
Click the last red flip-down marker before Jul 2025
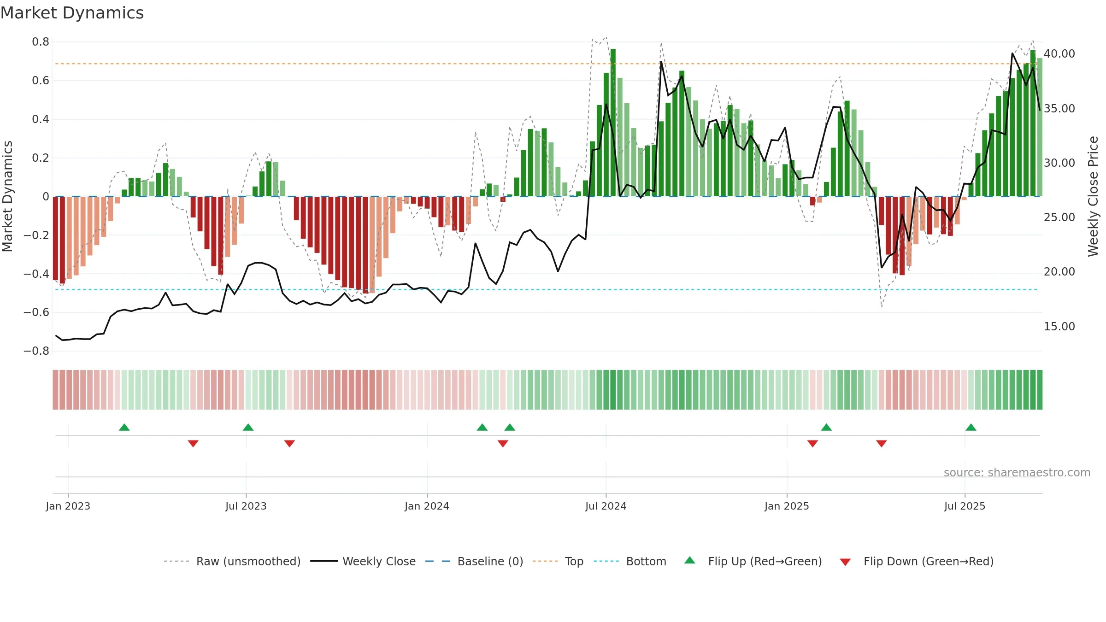pyautogui.click(x=882, y=443)
